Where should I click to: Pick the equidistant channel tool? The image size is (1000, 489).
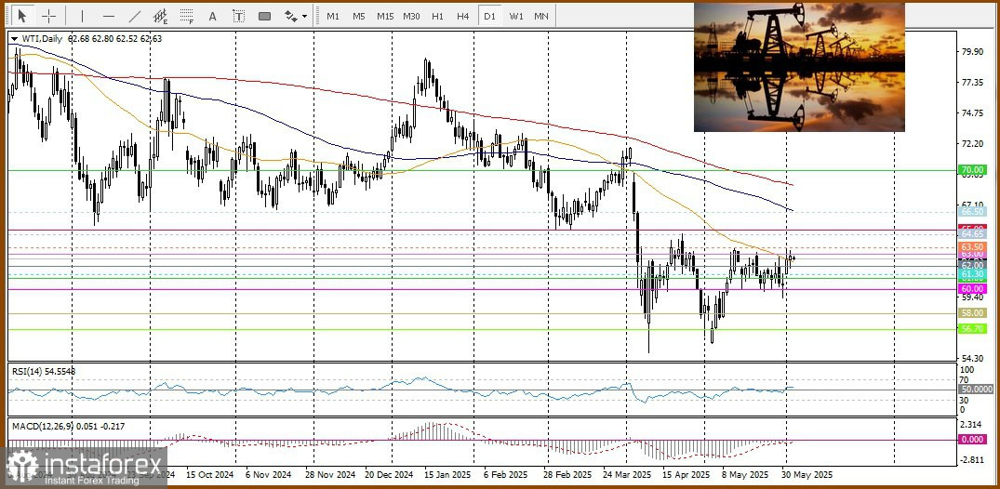coord(161,16)
